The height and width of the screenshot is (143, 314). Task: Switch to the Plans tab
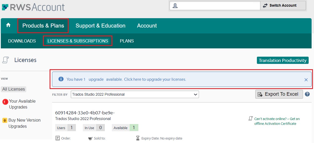[x=127, y=41]
